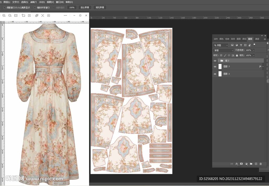The height and width of the screenshot is (186, 269).
Task: Open the 不透明度 opacity dropdown arrow
Action: pyautogui.click(x=254, y=50)
